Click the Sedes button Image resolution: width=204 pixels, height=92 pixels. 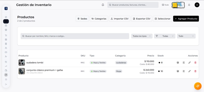click(82, 19)
